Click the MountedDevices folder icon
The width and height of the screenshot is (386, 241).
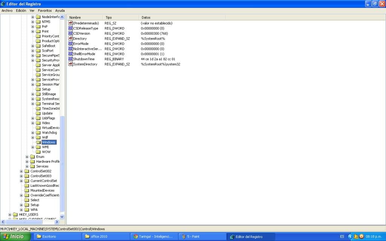[x=27, y=190]
